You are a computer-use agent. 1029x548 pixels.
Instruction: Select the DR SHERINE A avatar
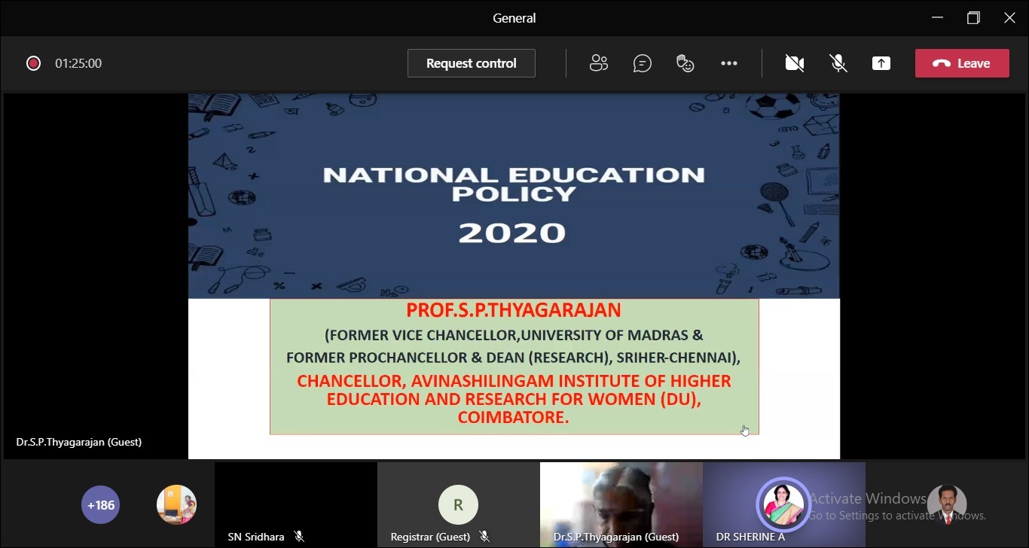[783, 504]
